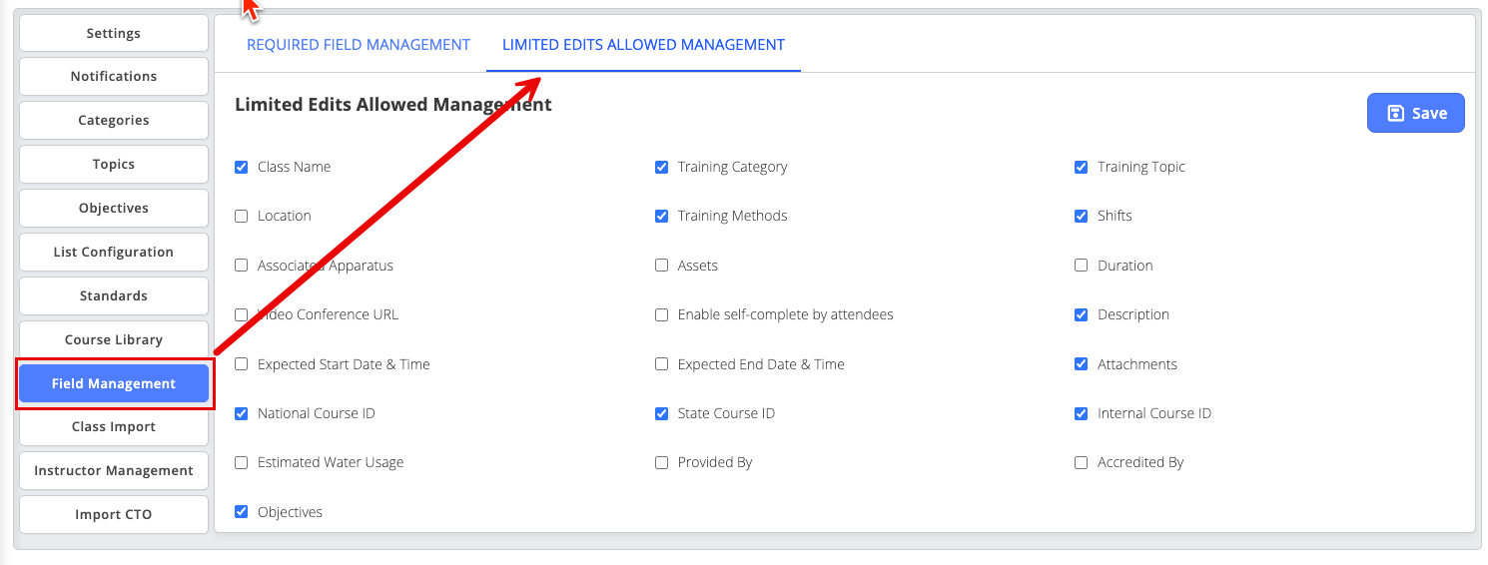Click the Save button with disk icon

(1415, 113)
